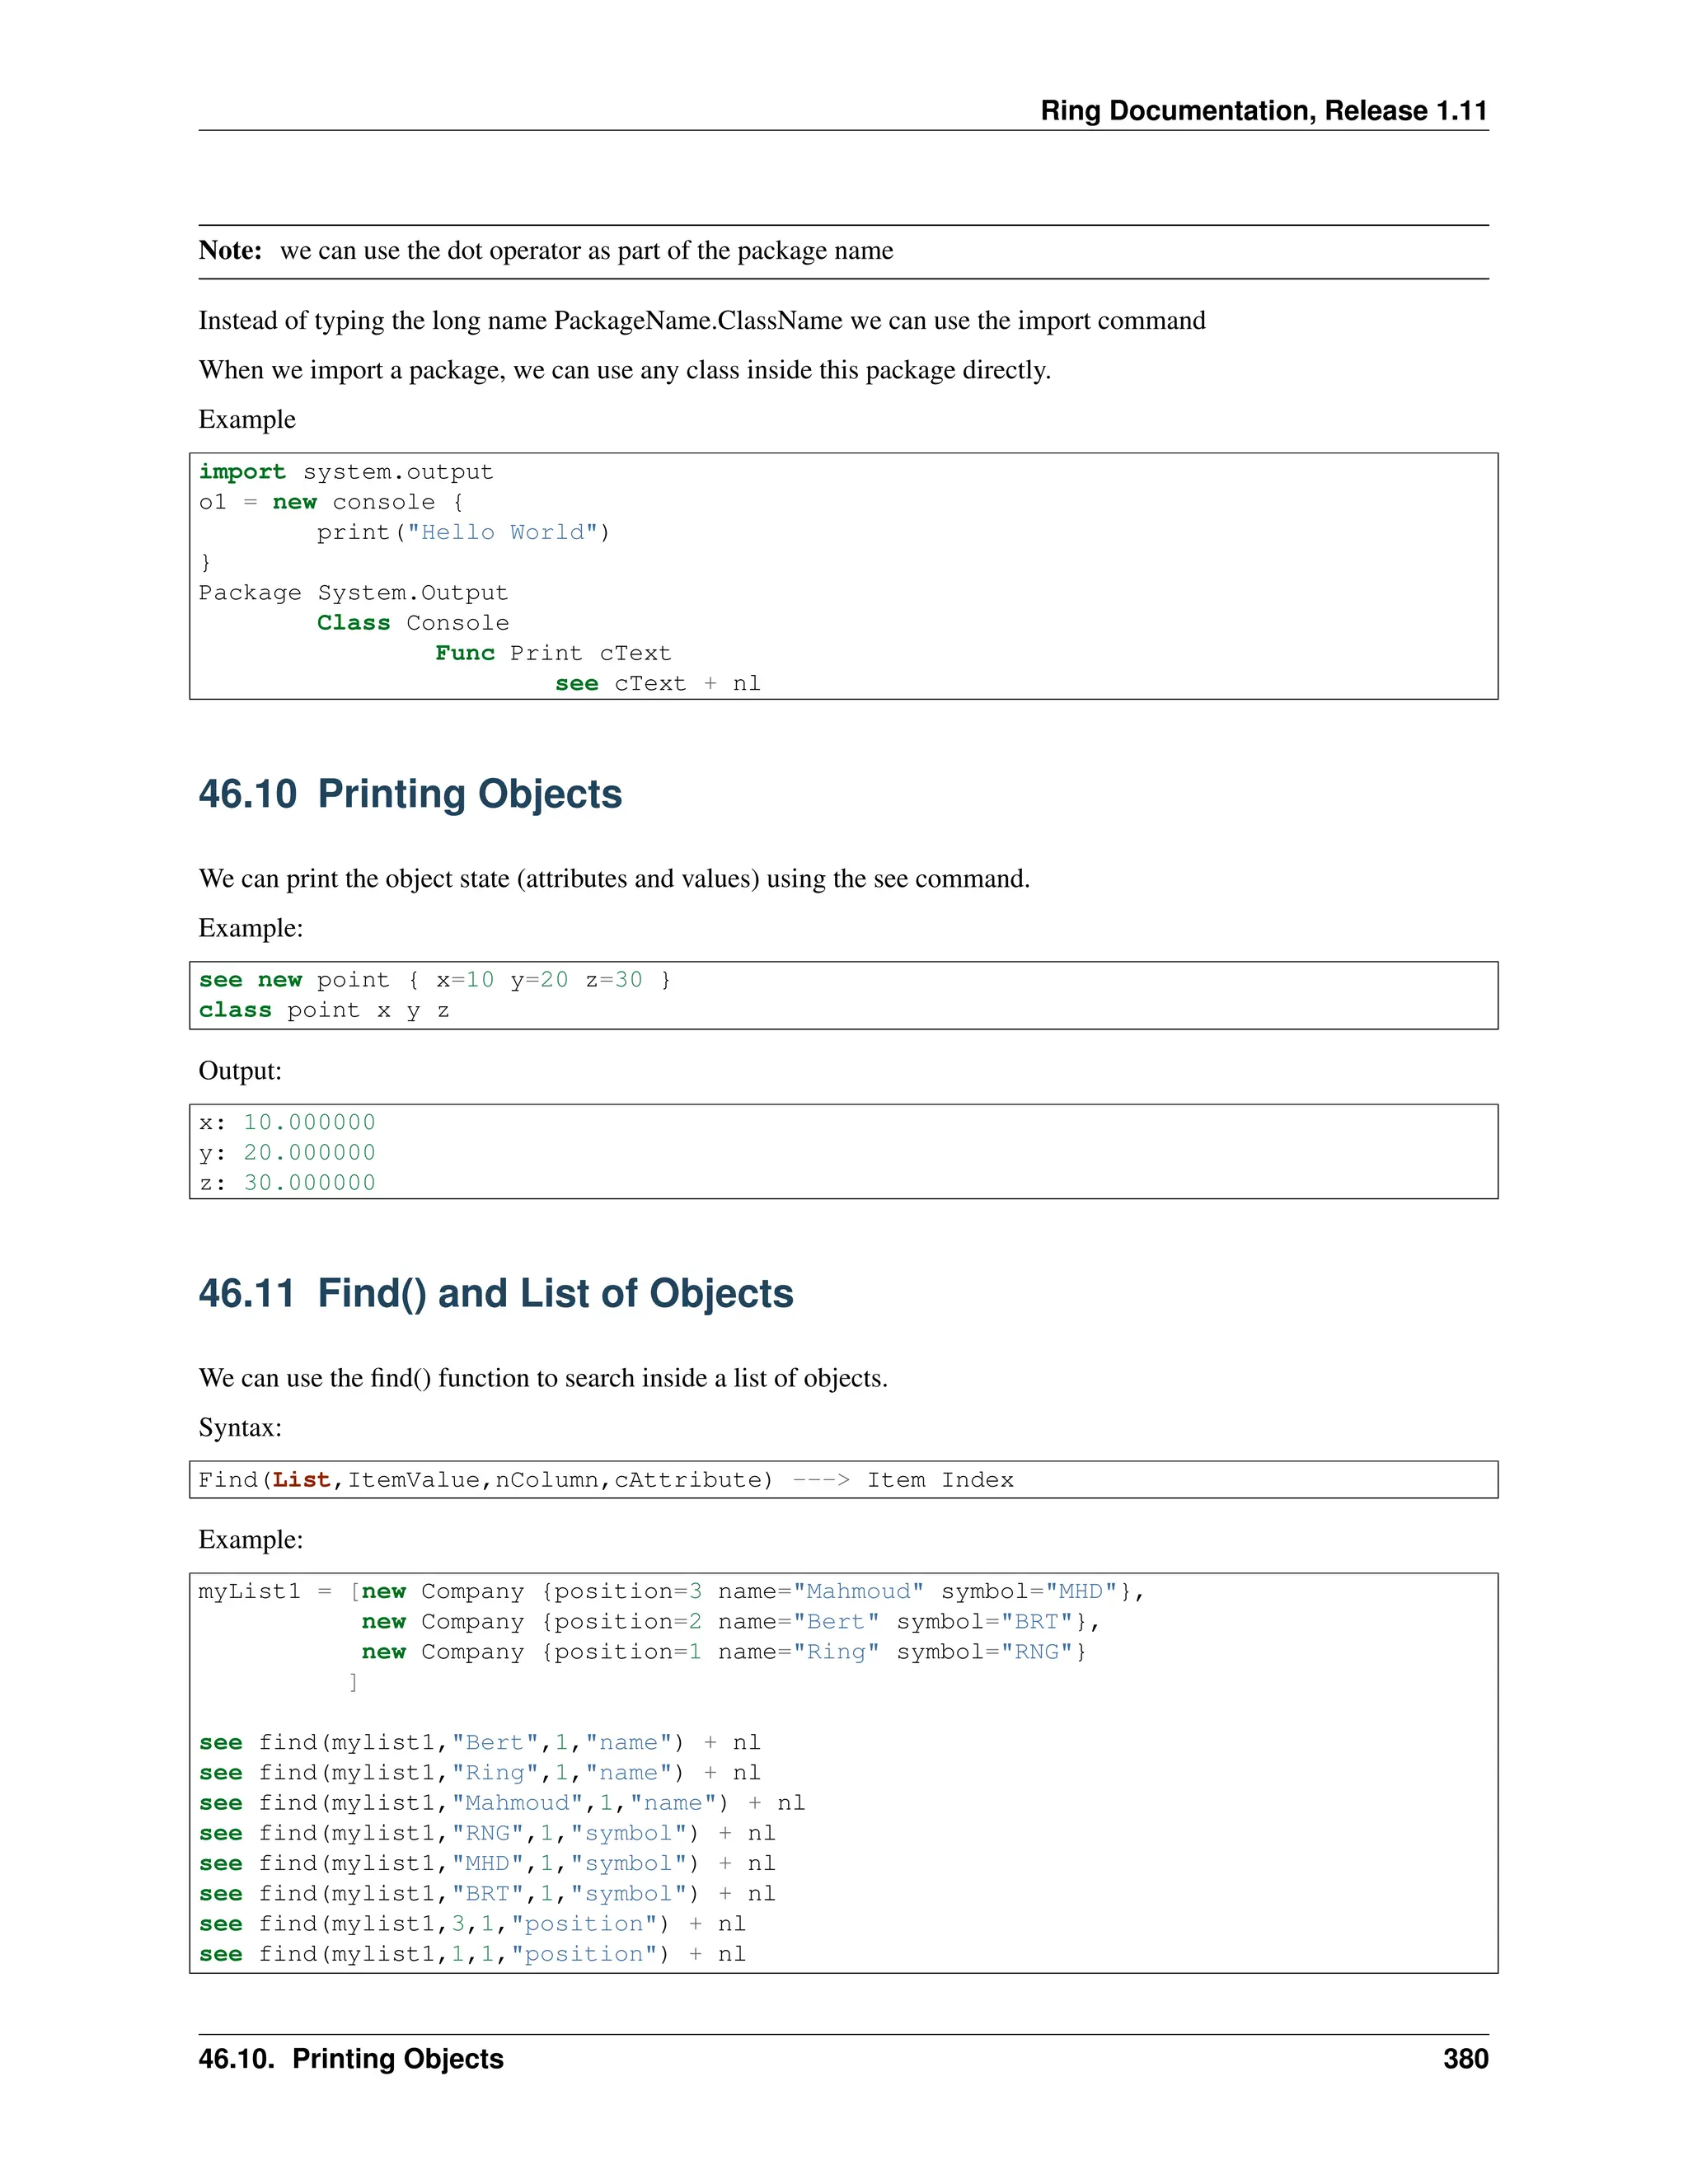This screenshot has width=1688, height=2184.
Task: Click the 'Ring Documentation, Release 1.11' page header
Action: (x=1263, y=110)
